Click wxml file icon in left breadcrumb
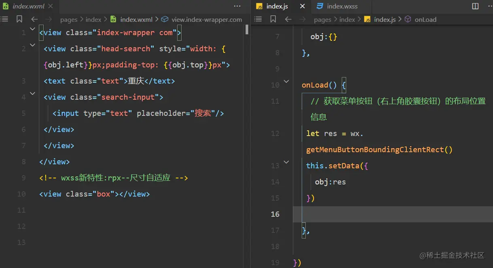The height and width of the screenshot is (268, 493). (x=113, y=19)
